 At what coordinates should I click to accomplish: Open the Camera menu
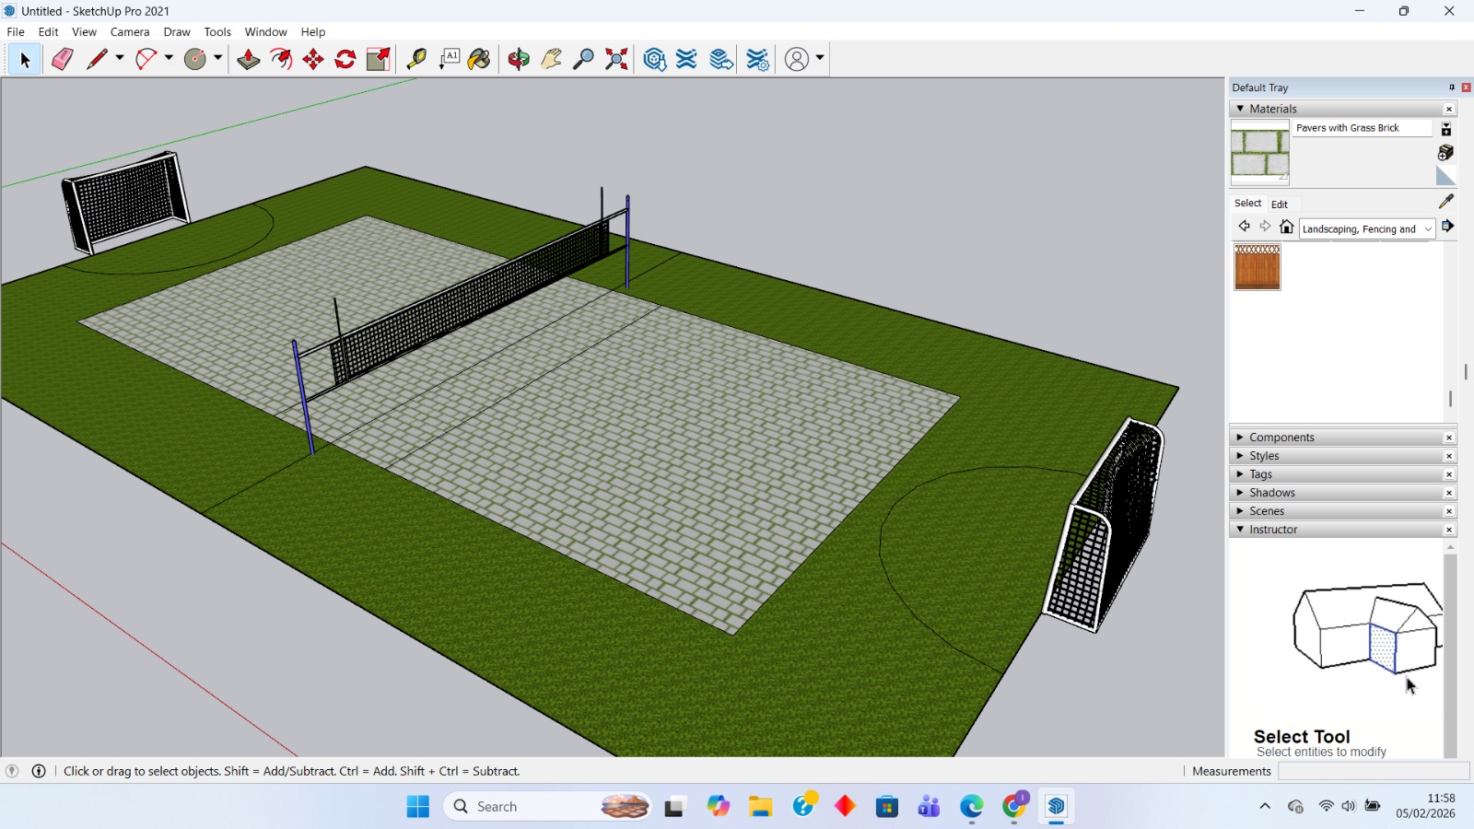[x=130, y=31]
